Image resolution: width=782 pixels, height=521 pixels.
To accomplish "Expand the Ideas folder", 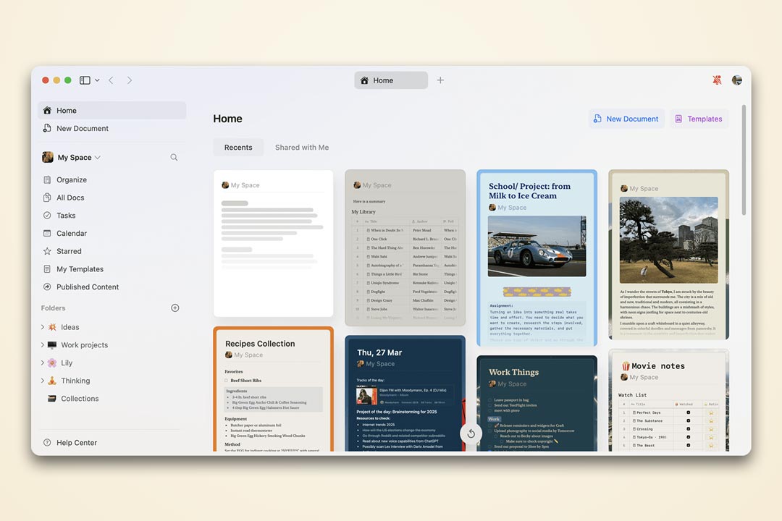I will point(43,327).
